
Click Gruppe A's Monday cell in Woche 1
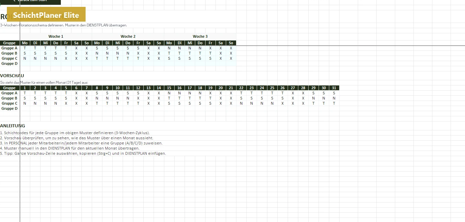(25, 48)
